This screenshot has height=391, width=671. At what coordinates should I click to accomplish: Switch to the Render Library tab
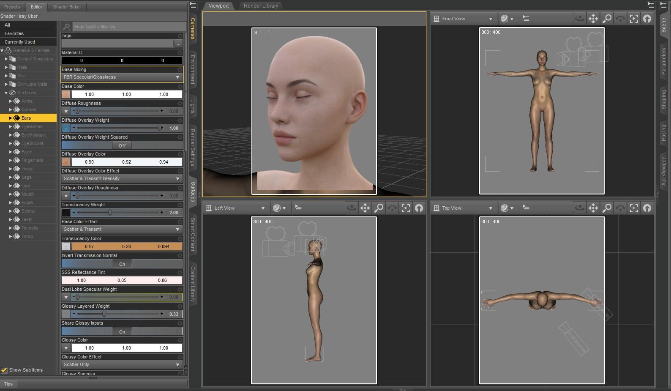pos(261,6)
